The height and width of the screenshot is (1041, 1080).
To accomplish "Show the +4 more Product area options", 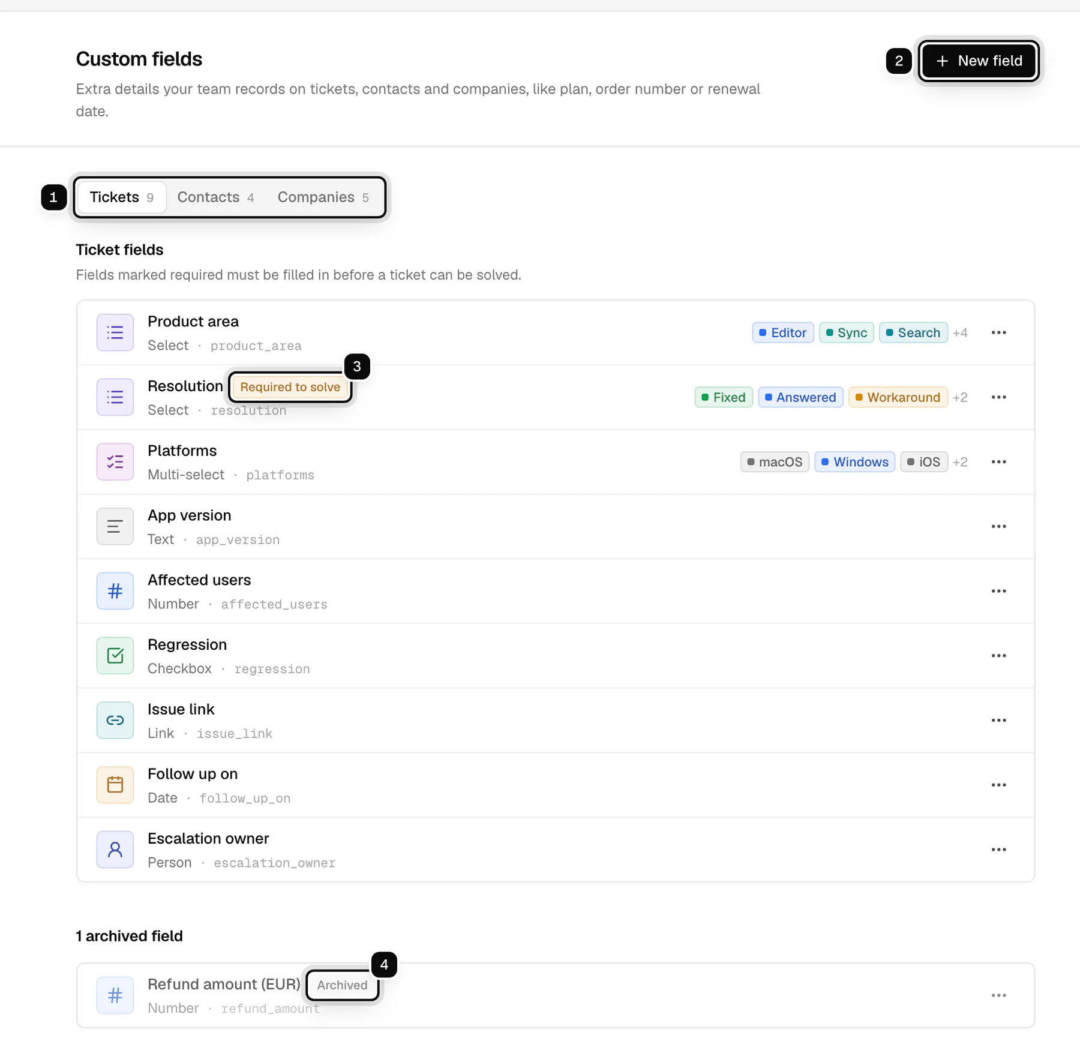I will [960, 332].
